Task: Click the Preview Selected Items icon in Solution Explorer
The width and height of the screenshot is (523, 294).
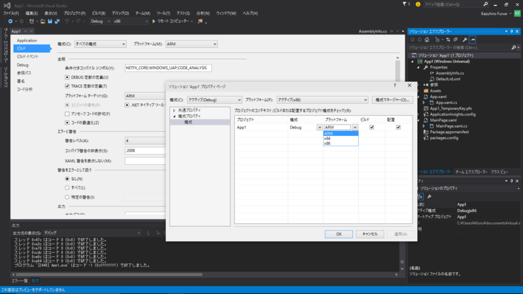Action: click(472, 40)
